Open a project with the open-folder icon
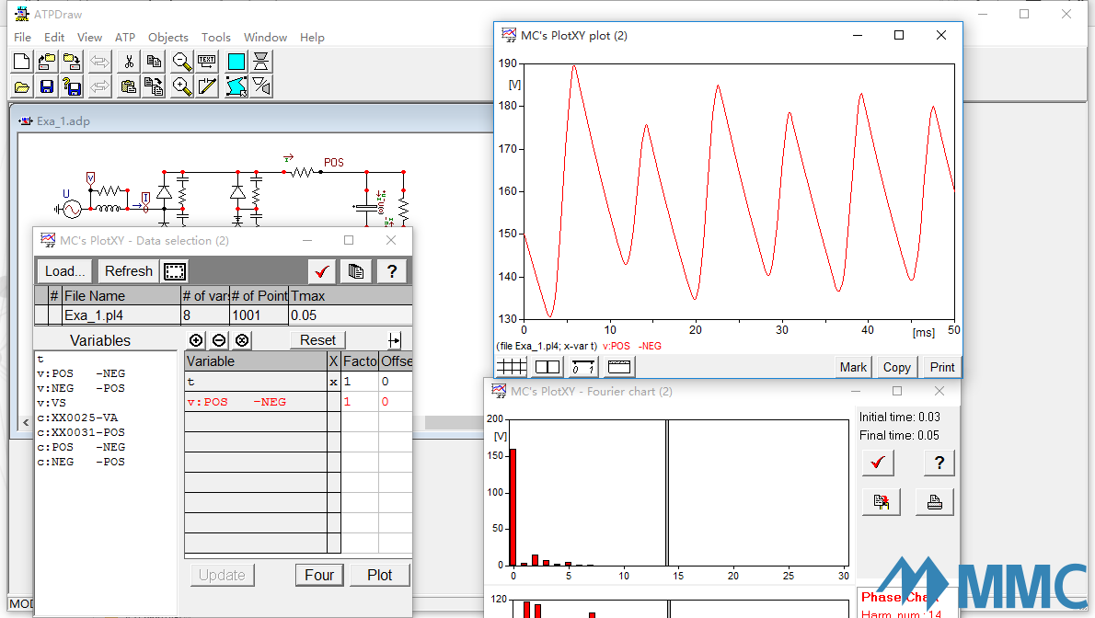1095x618 pixels. tap(22, 86)
